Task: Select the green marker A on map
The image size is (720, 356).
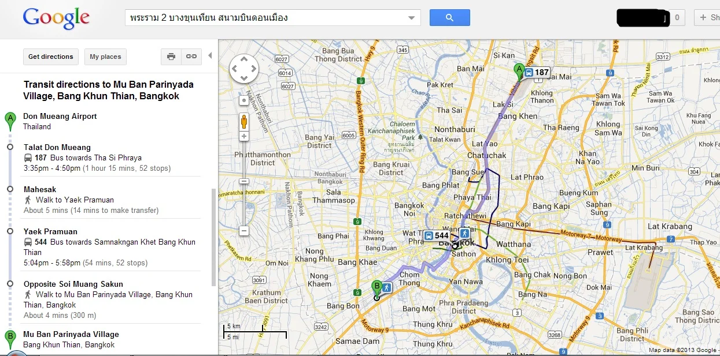Action: click(x=519, y=71)
